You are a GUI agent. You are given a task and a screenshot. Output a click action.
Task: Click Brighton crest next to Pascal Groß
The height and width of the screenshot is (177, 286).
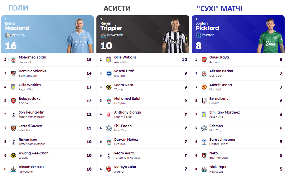pyautogui.click(x=109, y=73)
